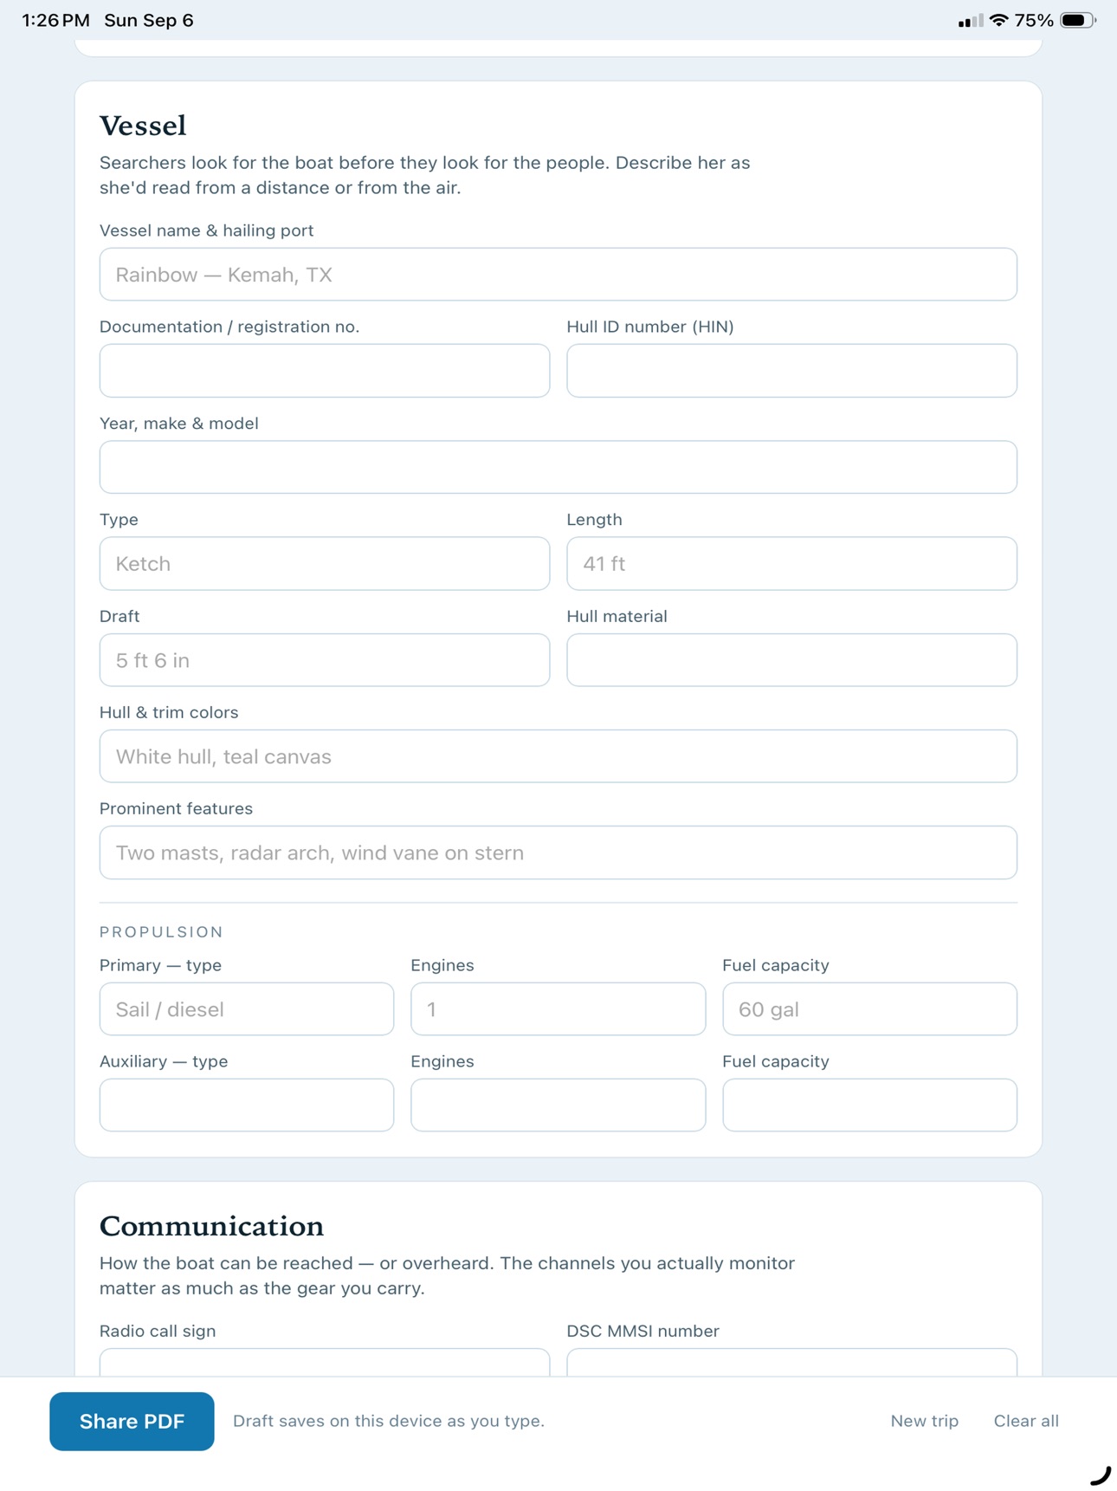Tap the Wi-Fi icon in status bar
The height and width of the screenshot is (1491, 1117).
point(998,20)
